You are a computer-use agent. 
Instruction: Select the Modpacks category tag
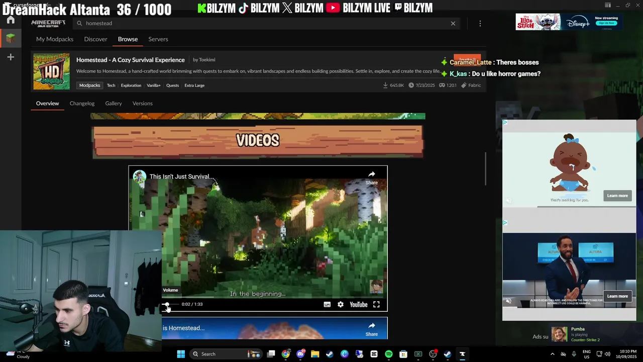point(90,85)
